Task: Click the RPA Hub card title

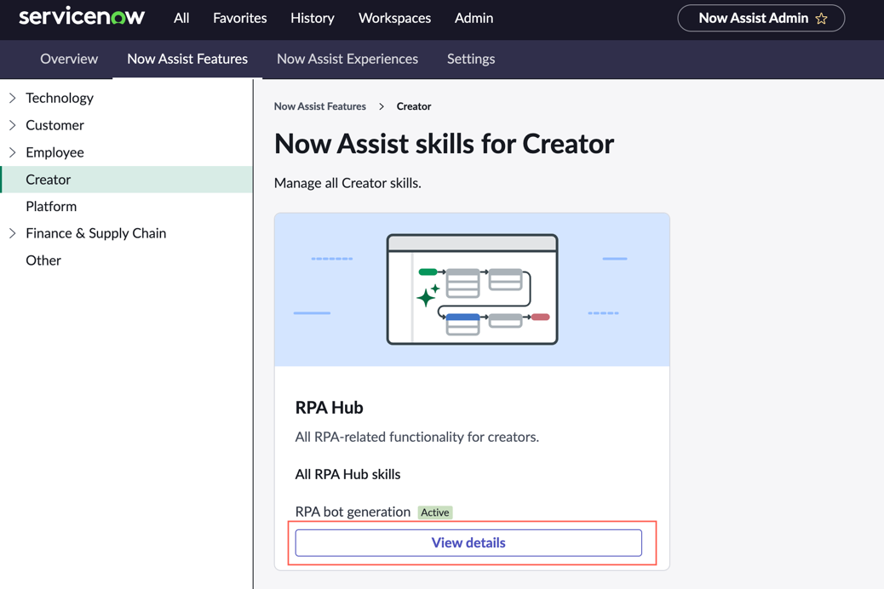Action: tap(330, 408)
